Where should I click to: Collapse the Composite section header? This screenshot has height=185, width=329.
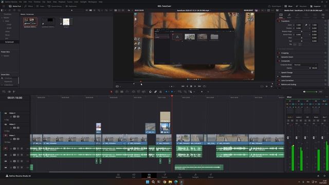(285, 61)
